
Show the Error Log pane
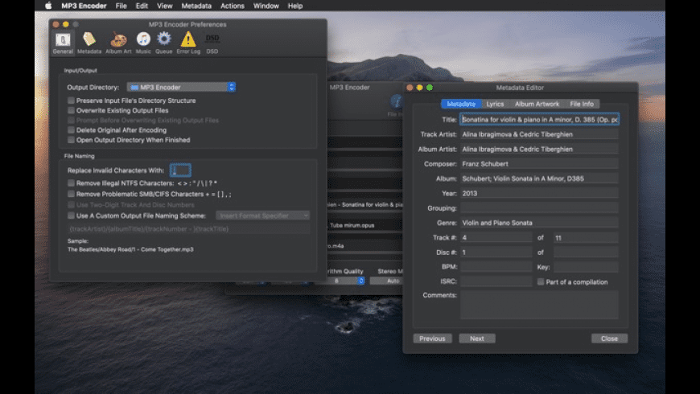pyautogui.click(x=188, y=42)
